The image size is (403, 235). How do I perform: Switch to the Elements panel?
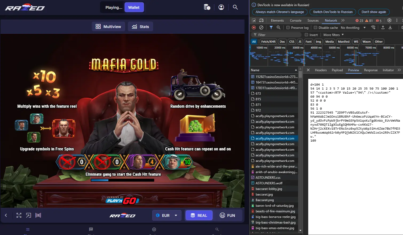coord(277,21)
